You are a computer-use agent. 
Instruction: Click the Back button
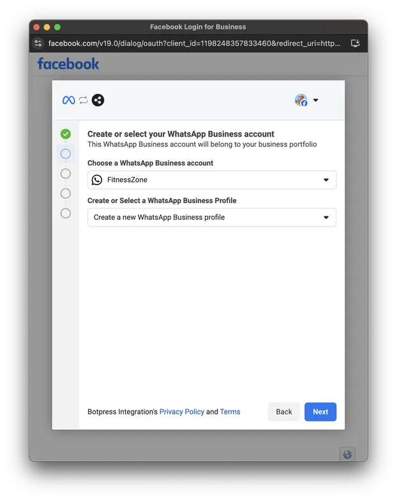point(284,412)
